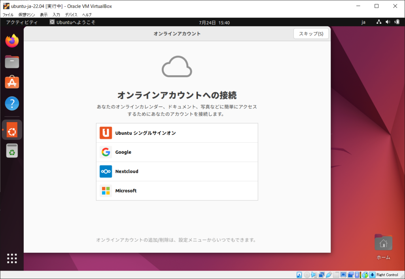Click the VirtualBox mouse integration status icon
Screen dimensions: 405x279
[x=365, y=275]
